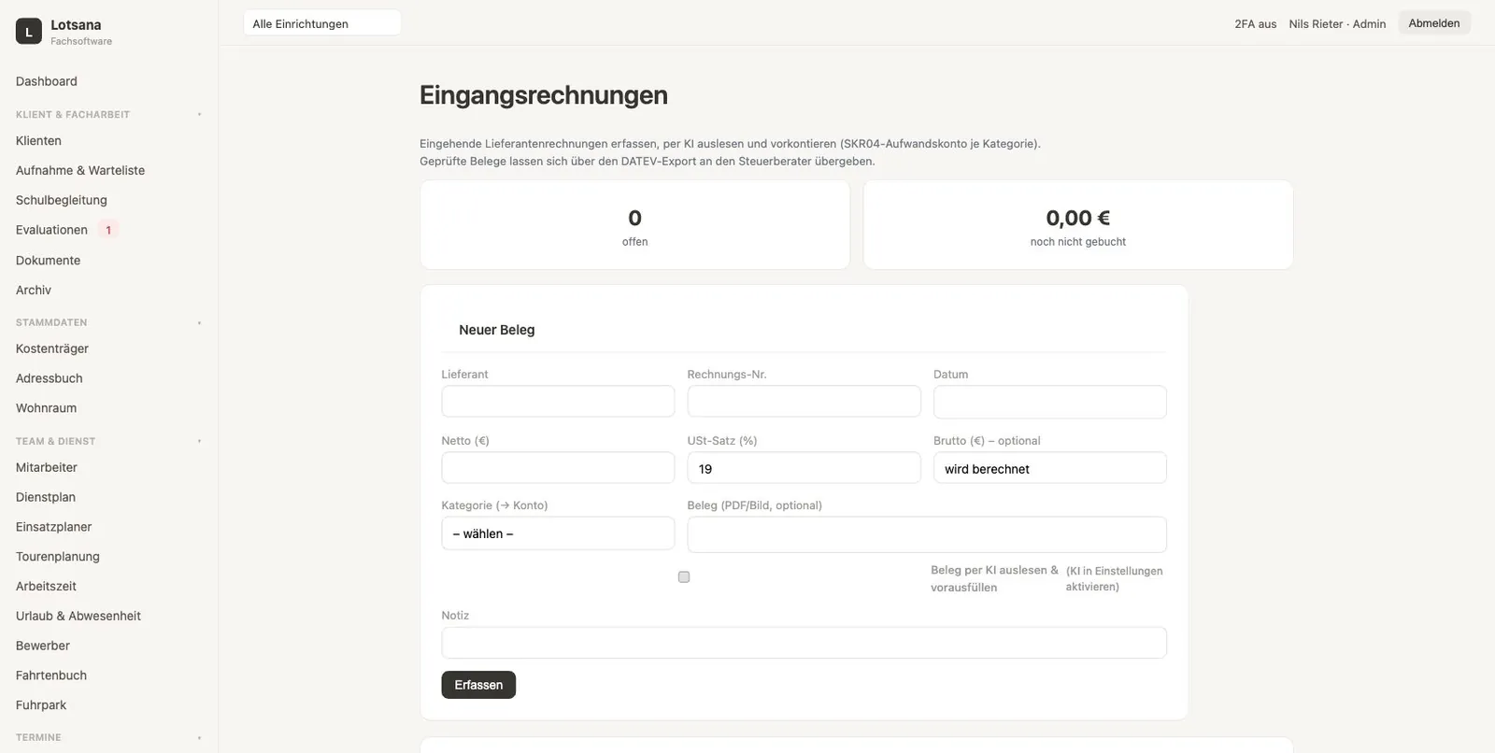This screenshot has width=1495, height=753.
Task: Open Adressbuch
Action: click(50, 378)
